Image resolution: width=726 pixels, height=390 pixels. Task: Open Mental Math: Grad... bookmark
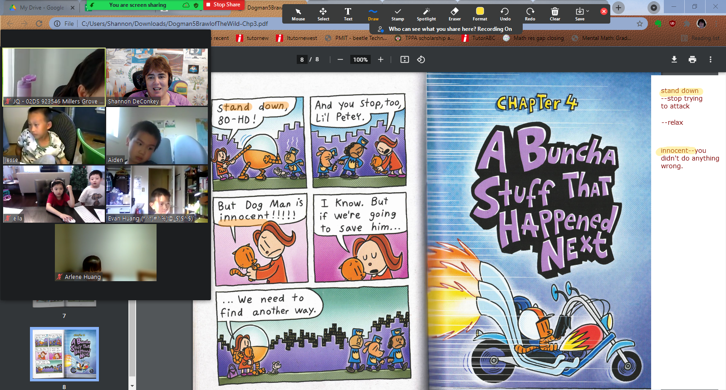601,38
